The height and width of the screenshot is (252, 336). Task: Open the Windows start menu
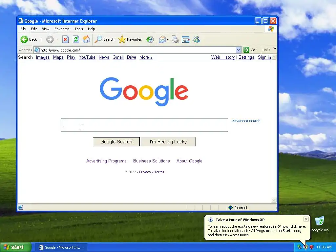coord(15,247)
